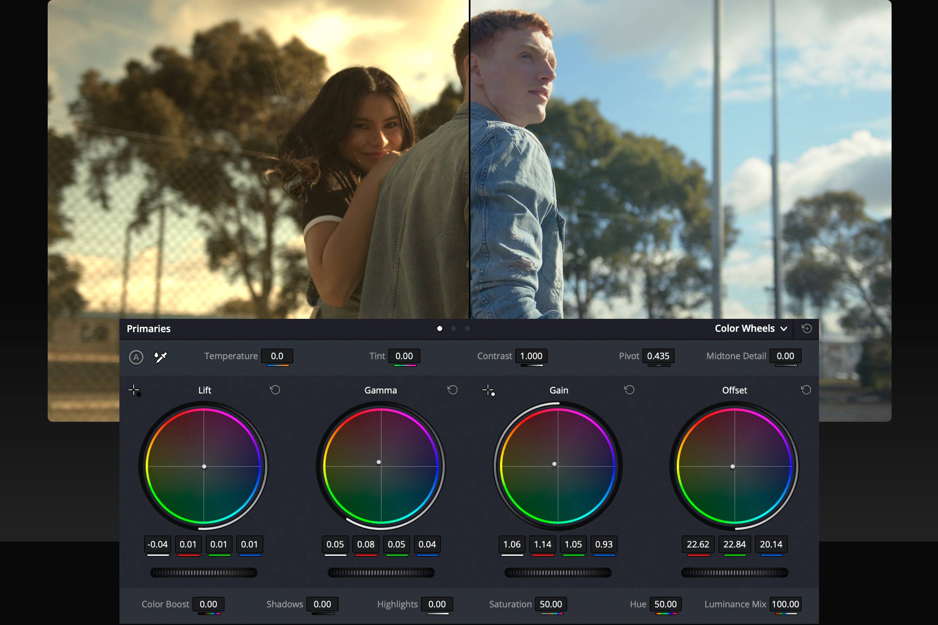
Task: Click the Lift black point picker crosshair
Action: tap(134, 391)
